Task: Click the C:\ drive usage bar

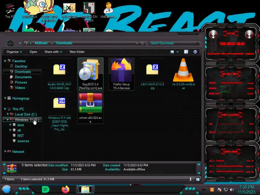Action: point(220,161)
